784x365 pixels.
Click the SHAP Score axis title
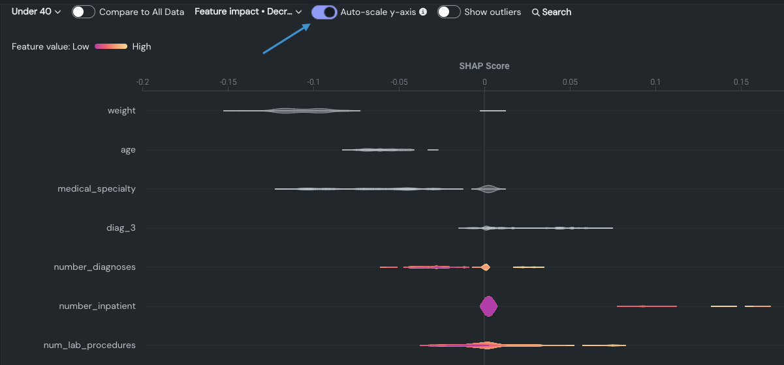tap(484, 66)
